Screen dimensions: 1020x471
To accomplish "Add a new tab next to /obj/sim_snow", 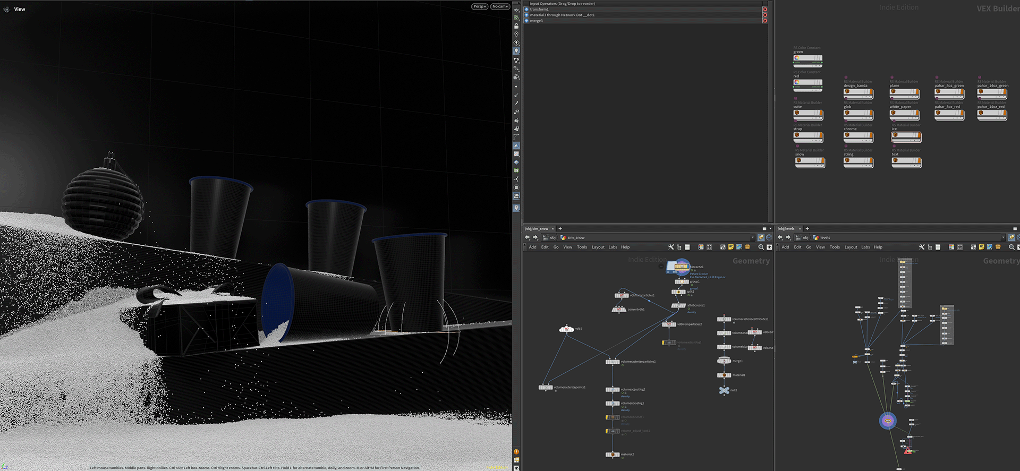I will 560,229.
